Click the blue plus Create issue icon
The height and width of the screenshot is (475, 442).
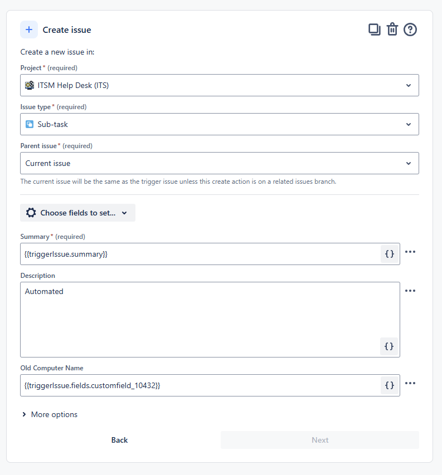pyautogui.click(x=29, y=30)
